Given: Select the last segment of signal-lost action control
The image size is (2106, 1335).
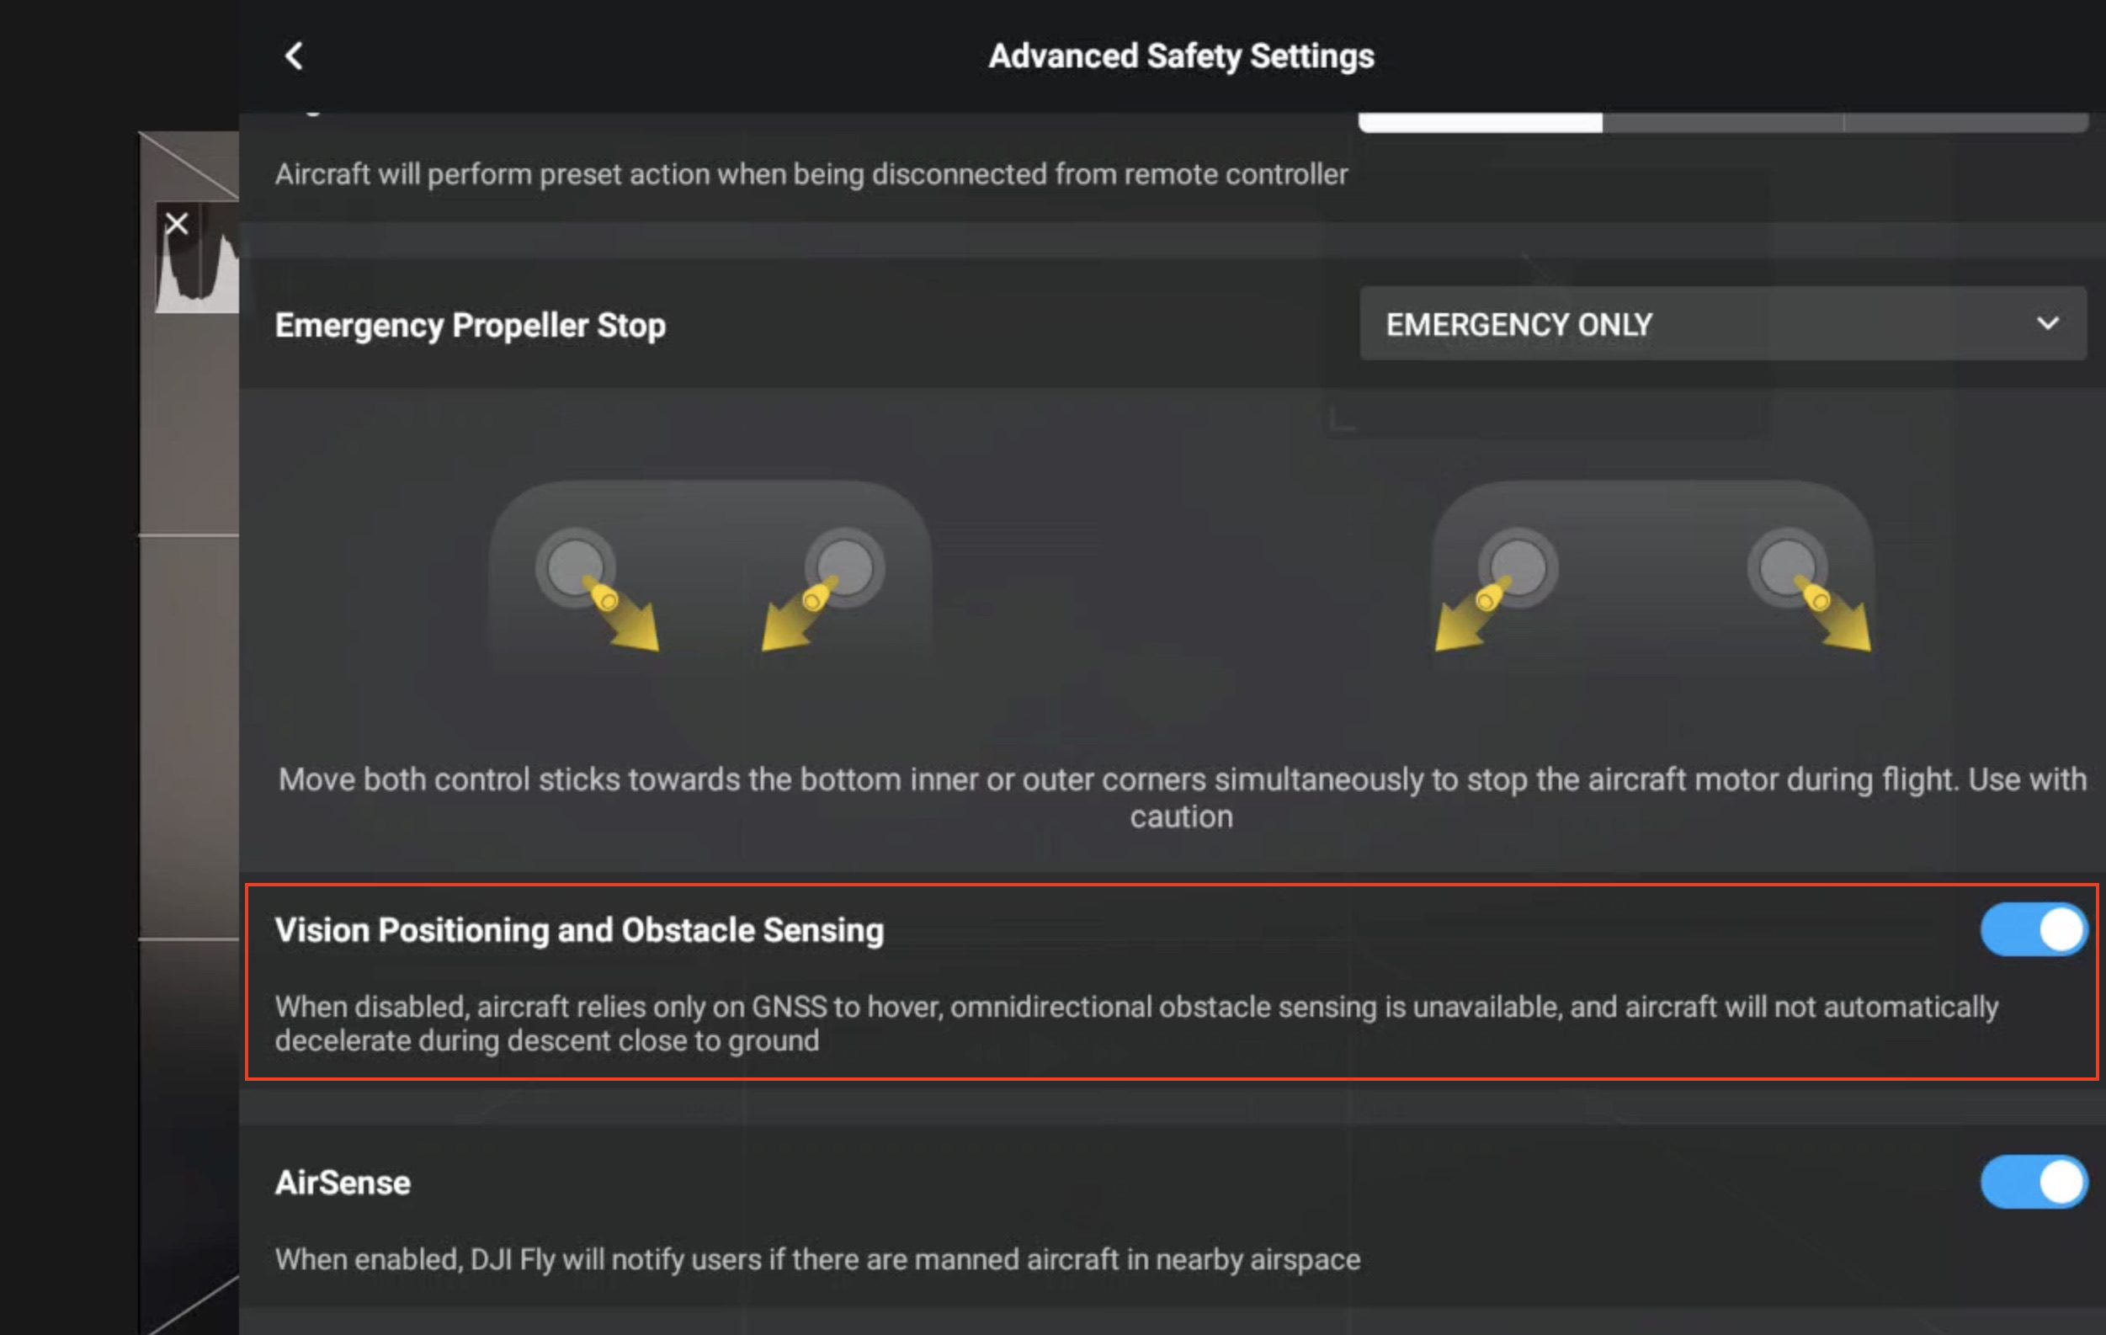Looking at the screenshot, I should 1965,123.
